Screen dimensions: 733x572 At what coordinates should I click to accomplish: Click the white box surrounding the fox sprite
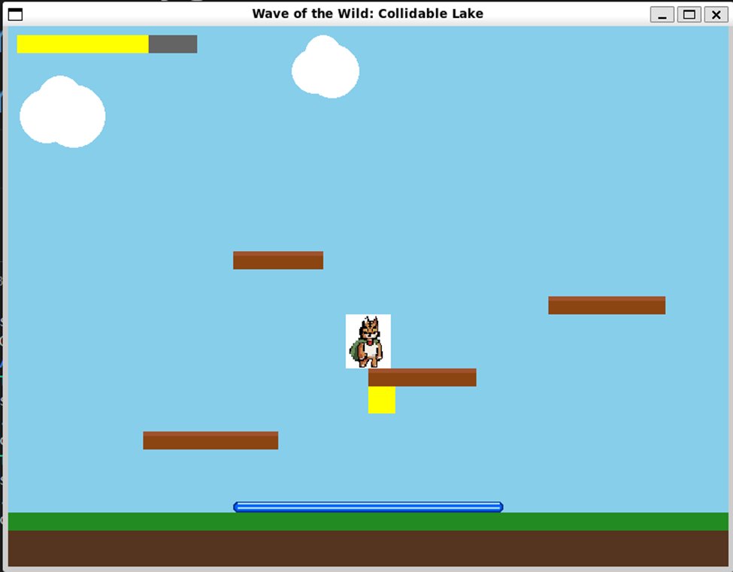tap(351, 319)
